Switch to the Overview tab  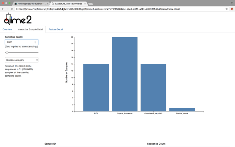pos(7,30)
